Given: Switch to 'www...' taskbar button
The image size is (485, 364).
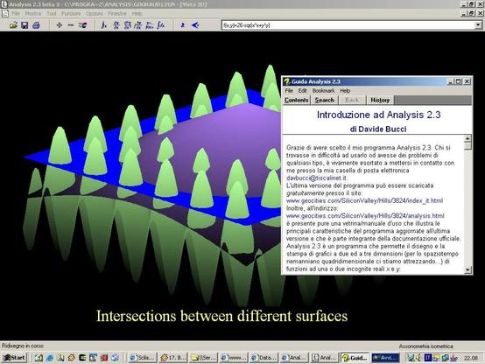Looking at the screenshot, I should pyautogui.click(x=234, y=358).
